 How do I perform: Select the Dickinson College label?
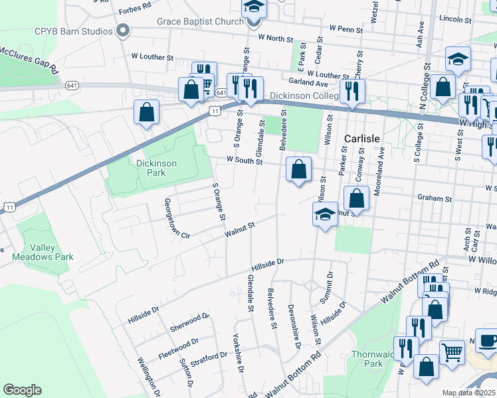304,96
